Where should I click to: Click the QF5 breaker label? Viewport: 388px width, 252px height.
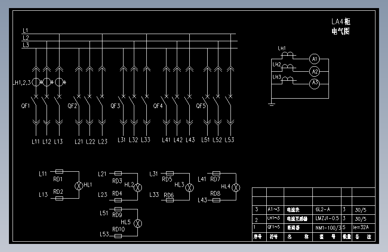201,106
